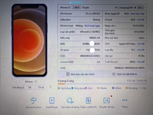Open the Chuyển dữ liệu transfer icon
The height and width of the screenshot is (115, 153).
[x=106, y=100]
